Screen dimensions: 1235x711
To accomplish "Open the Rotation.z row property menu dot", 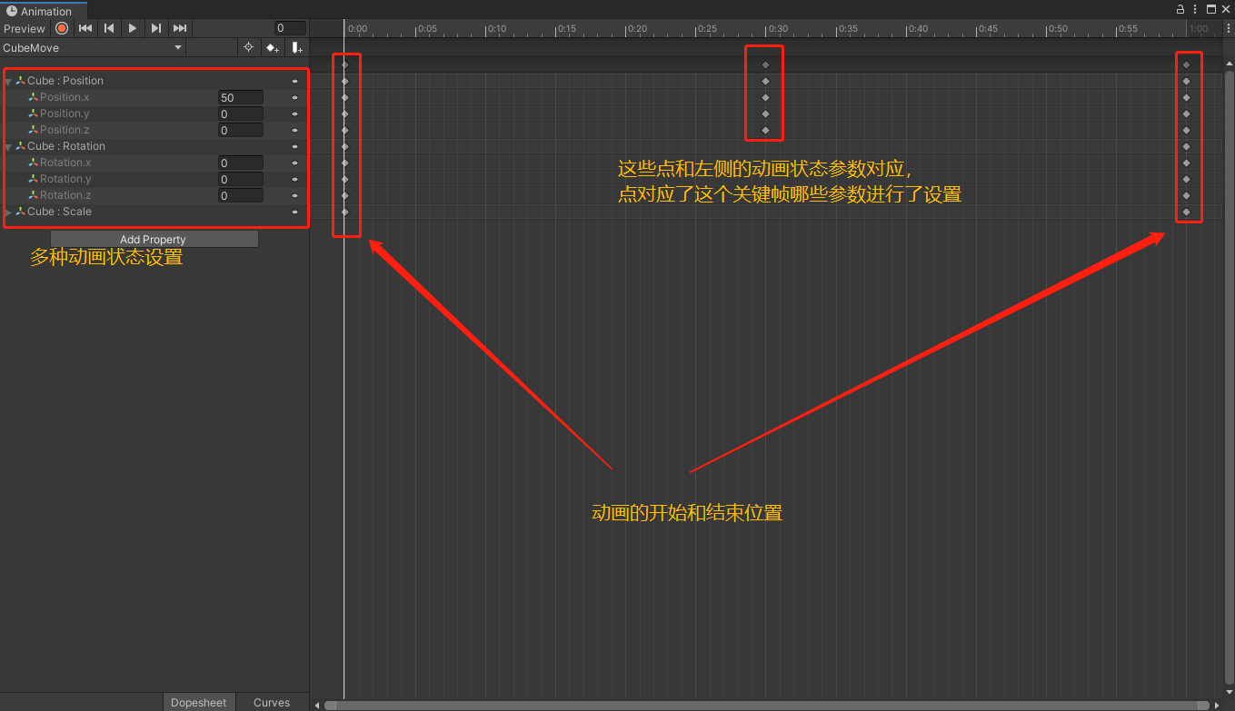I will [295, 195].
